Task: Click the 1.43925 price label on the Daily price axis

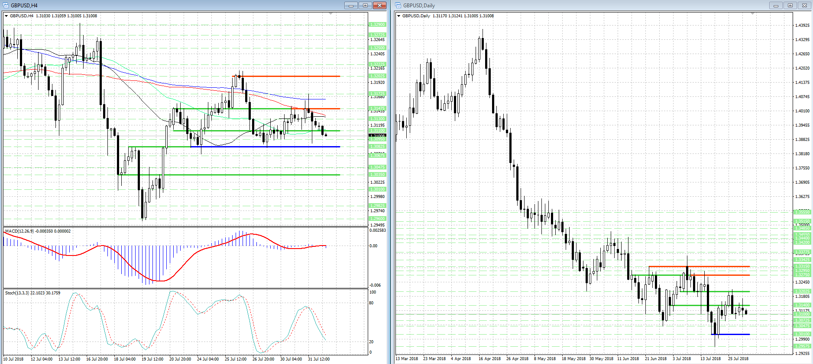Action: (802, 26)
